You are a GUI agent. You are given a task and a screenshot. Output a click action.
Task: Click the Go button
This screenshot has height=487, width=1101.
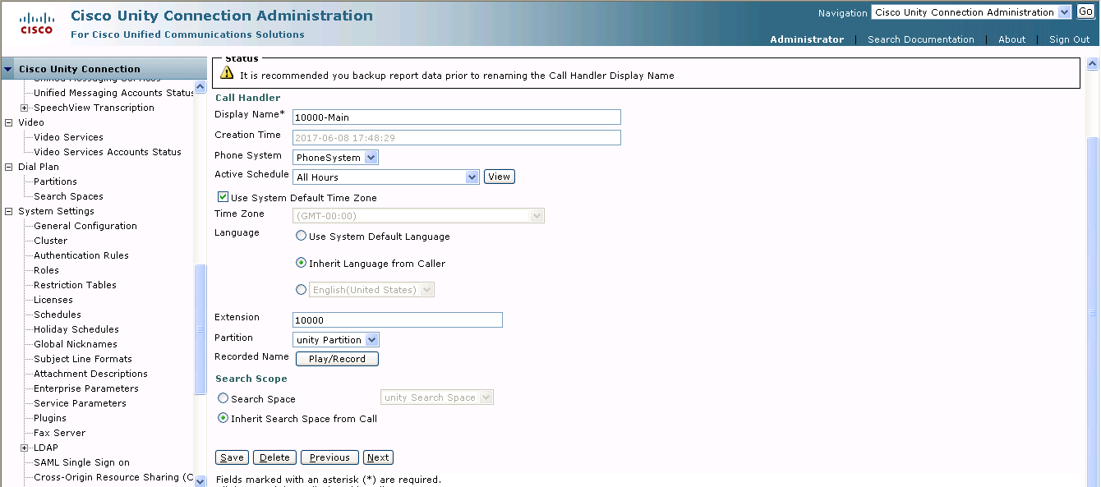[1085, 12]
